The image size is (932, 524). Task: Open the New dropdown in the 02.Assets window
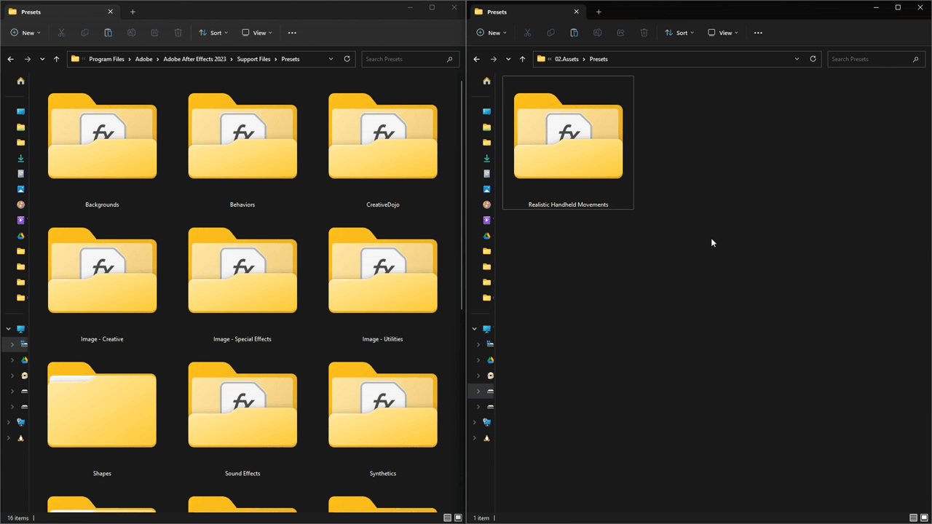click(x=491, y=33)
